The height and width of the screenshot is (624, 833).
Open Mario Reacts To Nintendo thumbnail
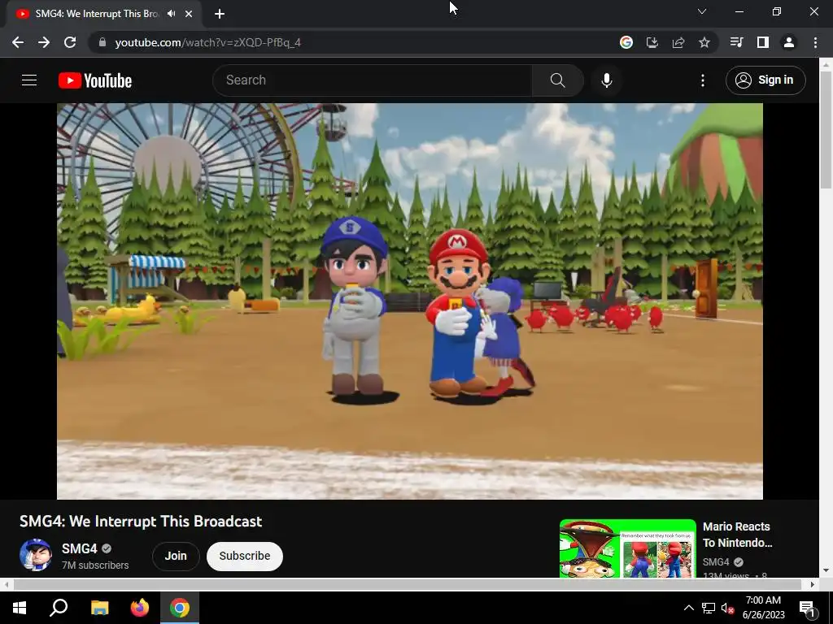[x=627, y=548]
